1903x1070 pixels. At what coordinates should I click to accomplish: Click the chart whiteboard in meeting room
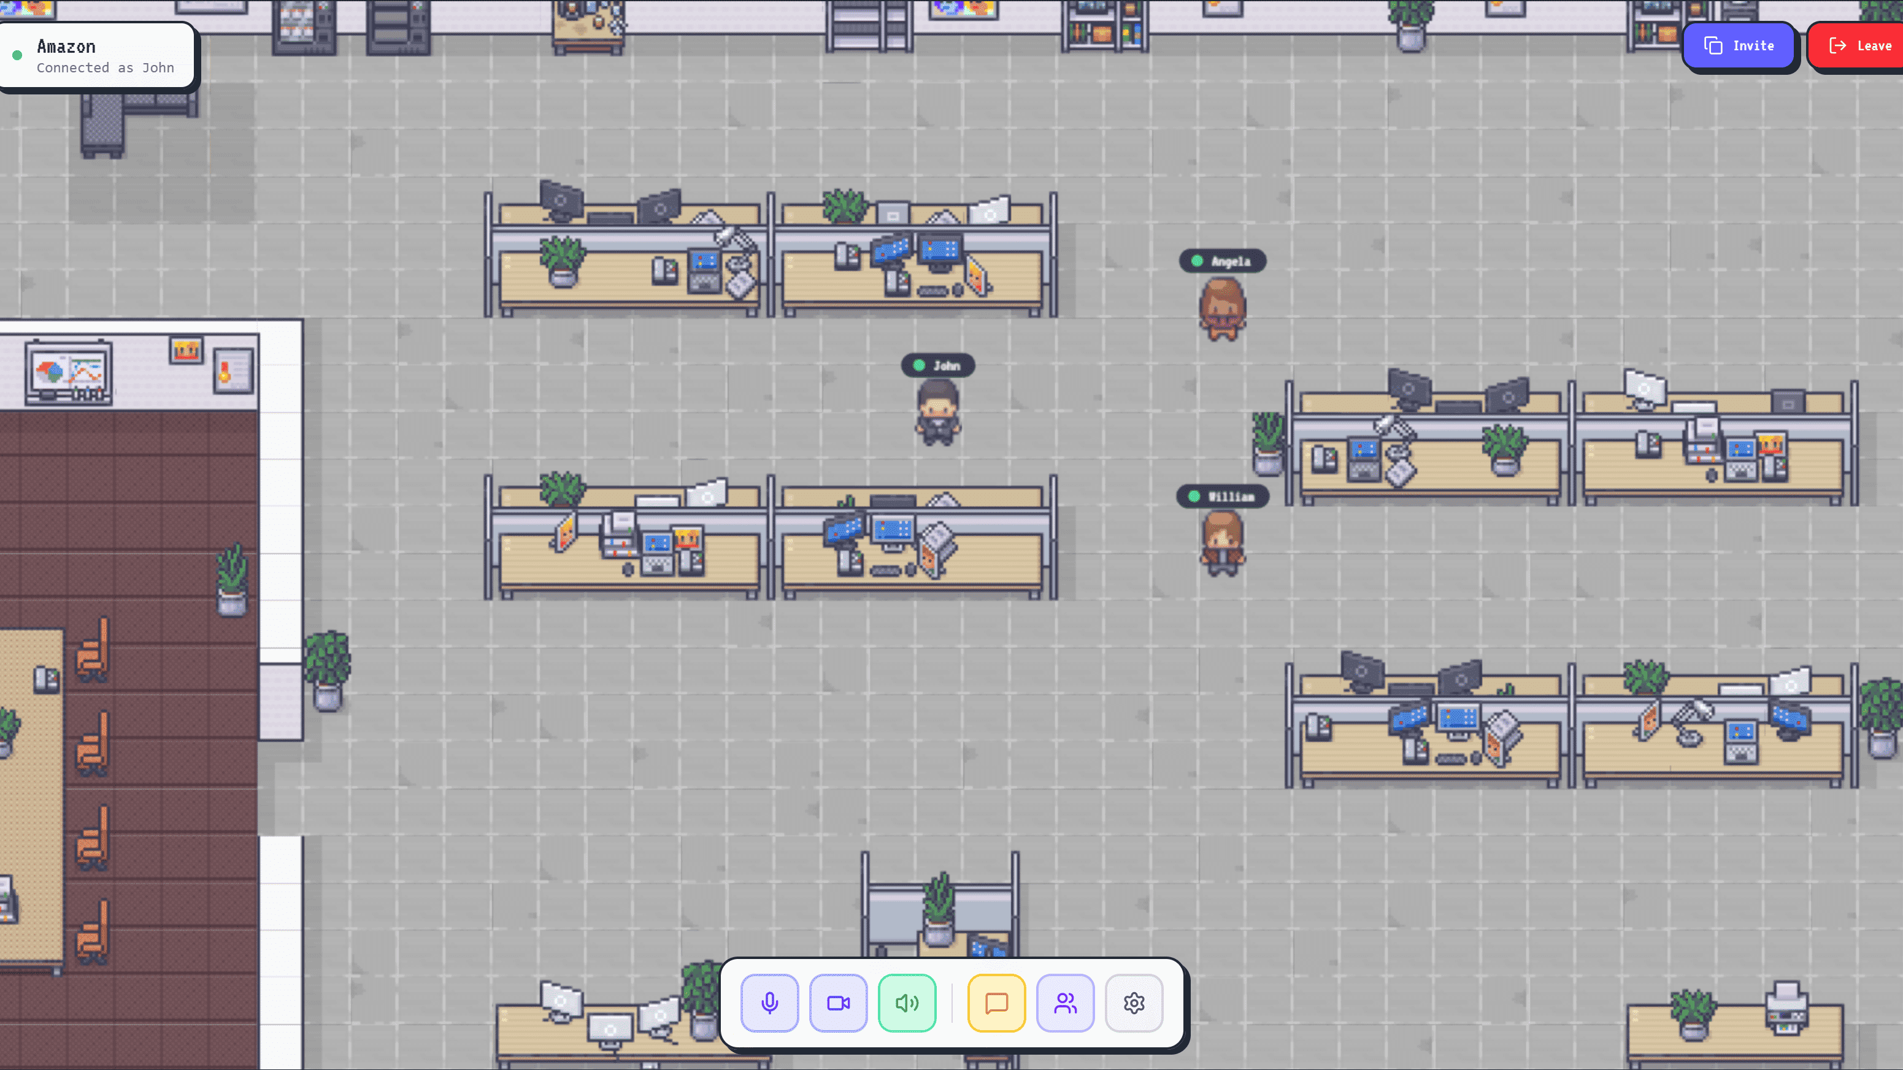click(x=69, y=372)
